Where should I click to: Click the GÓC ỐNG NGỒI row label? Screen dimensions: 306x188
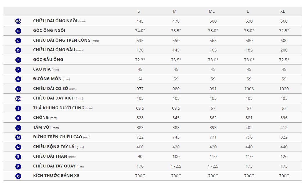[49, 30]
